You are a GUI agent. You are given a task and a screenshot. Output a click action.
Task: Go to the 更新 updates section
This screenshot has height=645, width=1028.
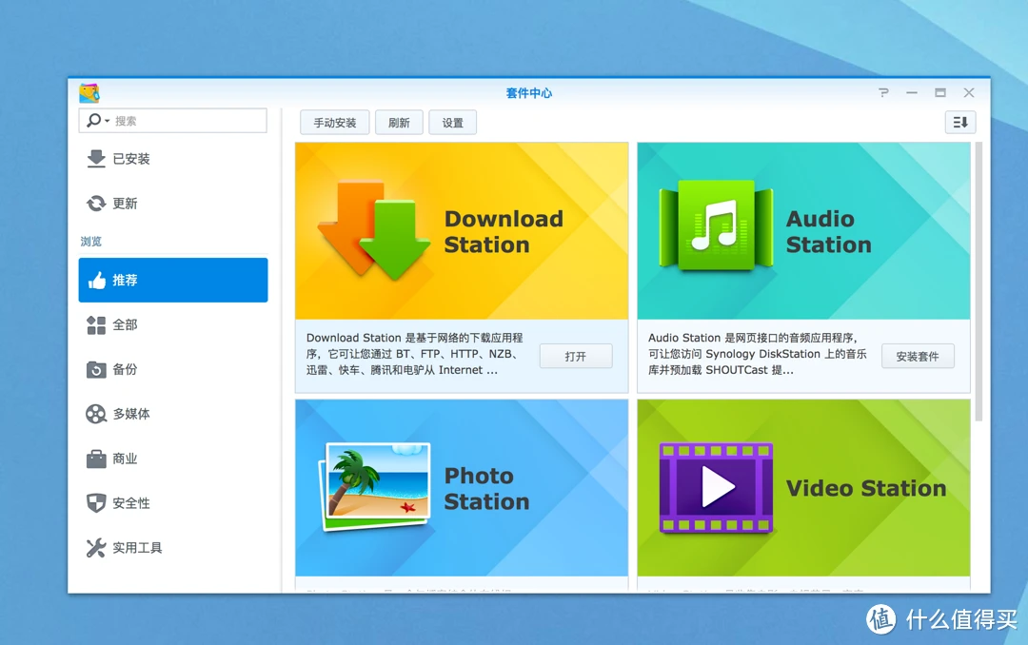173,204
